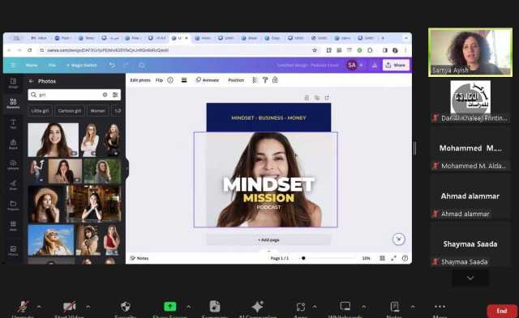Adjust the zoom slider handle

point(303,258)
